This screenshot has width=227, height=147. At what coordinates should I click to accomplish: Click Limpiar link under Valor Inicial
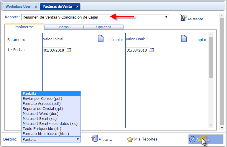(x=117, y=40)
